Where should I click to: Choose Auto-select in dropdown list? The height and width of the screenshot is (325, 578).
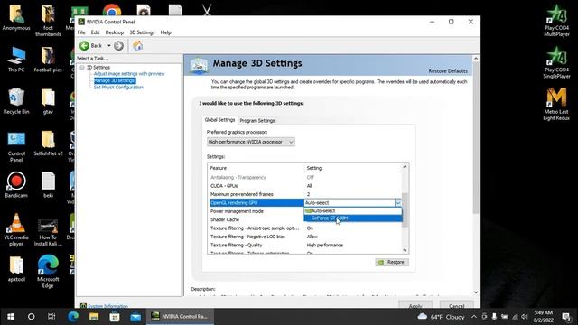pyautogui.click(x=353, y=210)
